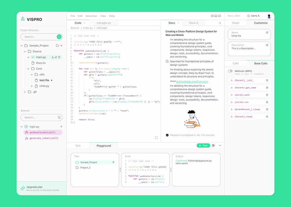Screen dimensions: 291x207
Task: Add new folder in Sample_Project row
Action: [57, 46]
